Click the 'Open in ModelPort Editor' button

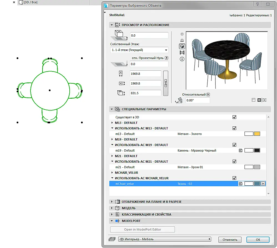pyautogui.click(x=142, y=229)
